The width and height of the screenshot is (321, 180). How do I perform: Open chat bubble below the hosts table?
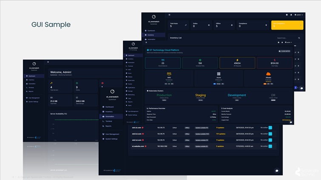(277, 171)
